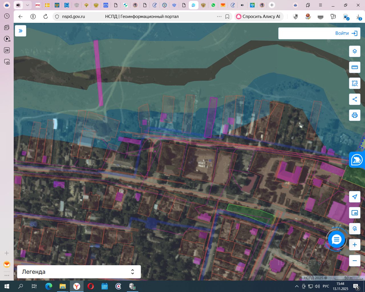
Task: Click the share map icon
Action: [355, 99]
